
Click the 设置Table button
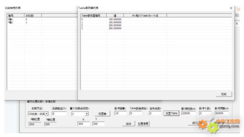pyautogui.click(x=171, y=113)
